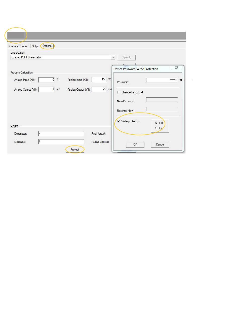
Task: Focus the Analog Input (X0) field
Action: 47,80
